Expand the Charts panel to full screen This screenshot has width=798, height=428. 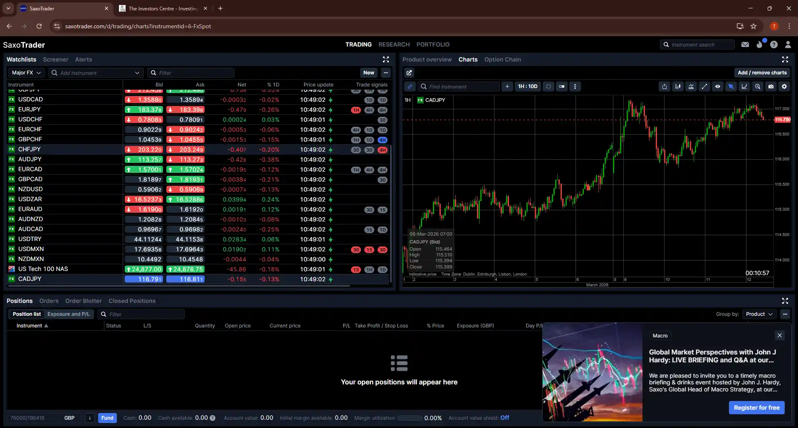pos(785,59)
